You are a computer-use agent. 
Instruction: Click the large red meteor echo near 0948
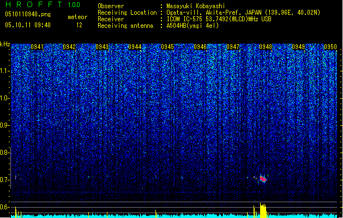pyautogui.click(x=263, y=179)
